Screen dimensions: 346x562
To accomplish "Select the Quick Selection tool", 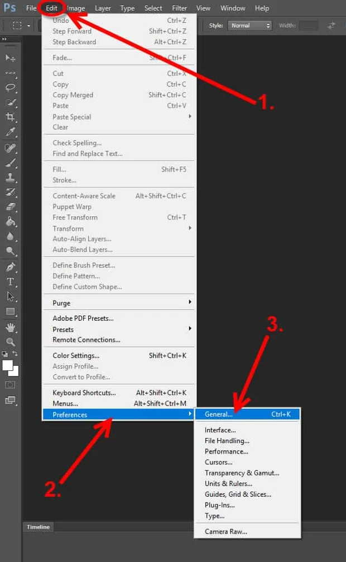I will coord(10,102).
